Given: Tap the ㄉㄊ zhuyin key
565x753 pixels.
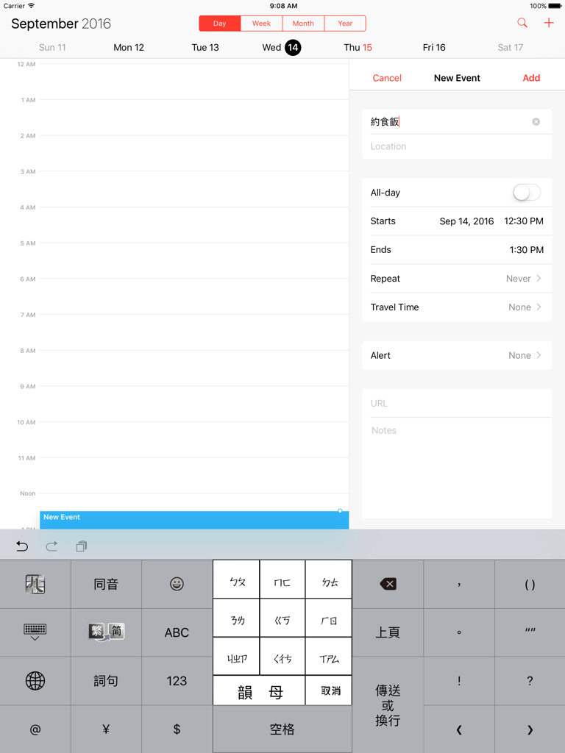Looking at the screenshot, I should pos(329,579).
